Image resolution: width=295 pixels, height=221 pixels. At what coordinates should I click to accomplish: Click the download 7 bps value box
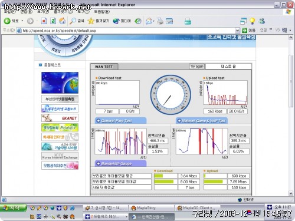click(x=107, y=111)
